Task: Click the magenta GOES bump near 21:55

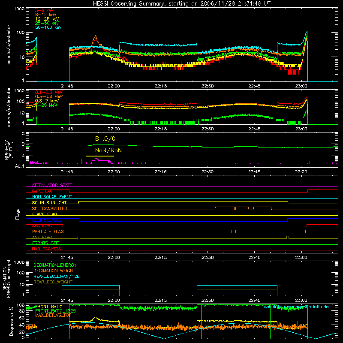Action: coord(101,161)
